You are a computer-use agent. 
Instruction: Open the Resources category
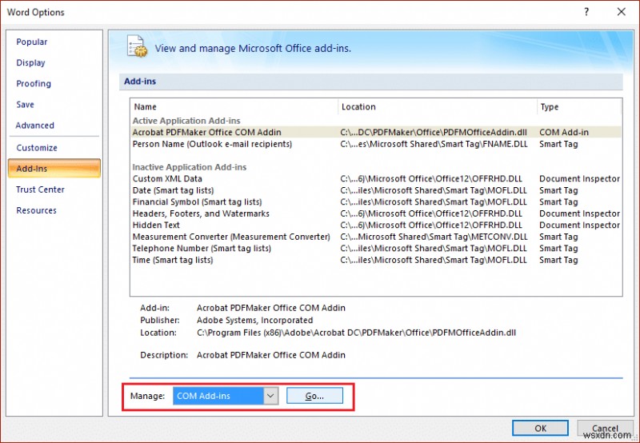[36, 210]
